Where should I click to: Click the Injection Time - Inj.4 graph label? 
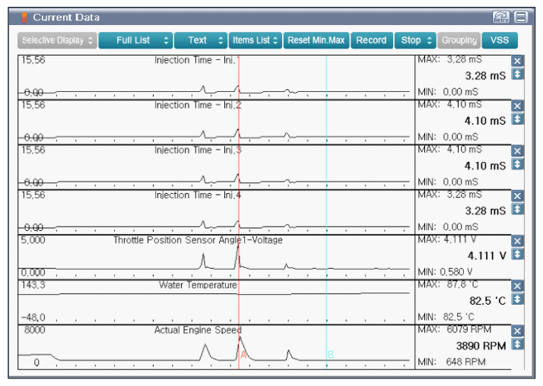point(198,195)
